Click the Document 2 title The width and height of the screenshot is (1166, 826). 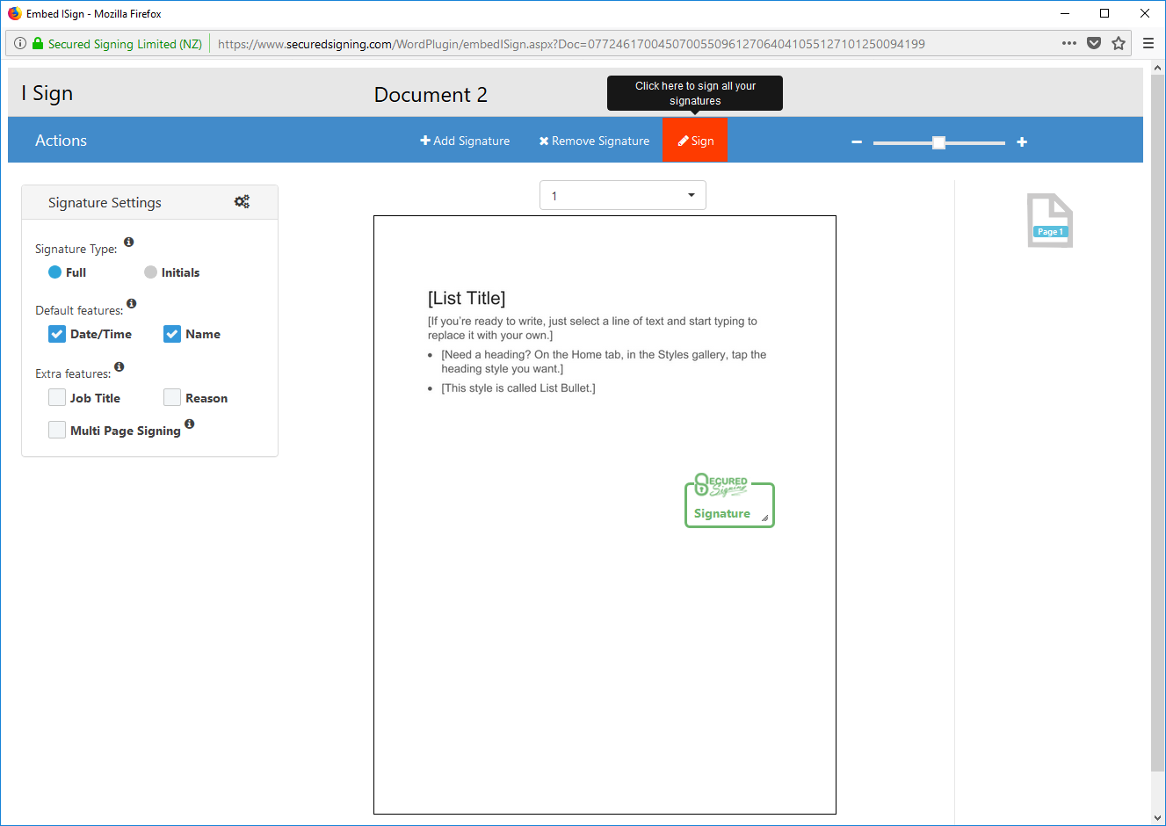click(x=431, y=95)
